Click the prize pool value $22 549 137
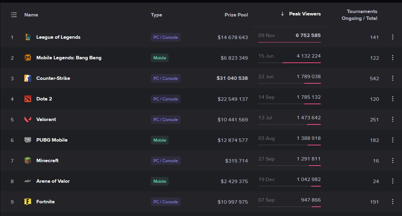This screenshot has height=216, width=402. tap(233, 99)
